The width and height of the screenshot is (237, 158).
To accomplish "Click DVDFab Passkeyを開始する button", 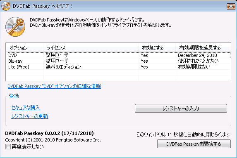I will pyautogui.click(x=194, y=144).
